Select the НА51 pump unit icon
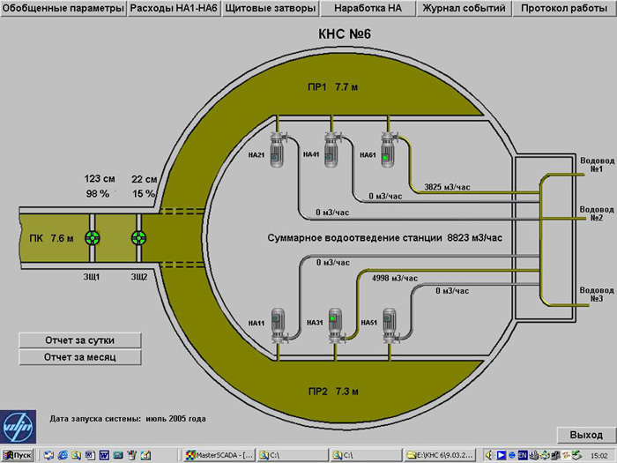The image size is (617, 463). 390,326
